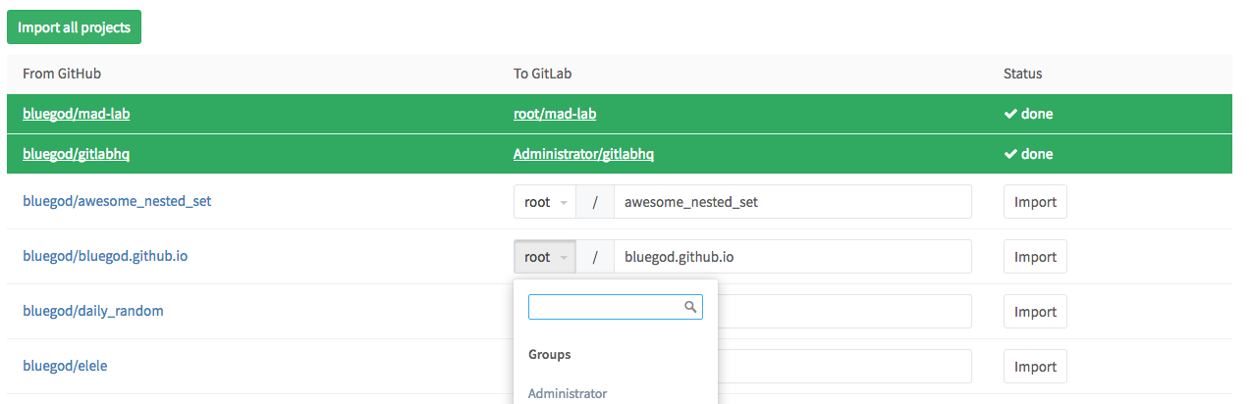Import the daily_random repository
The image size is (1251, 404).
pyautogui.click(x=1035, y=312)
